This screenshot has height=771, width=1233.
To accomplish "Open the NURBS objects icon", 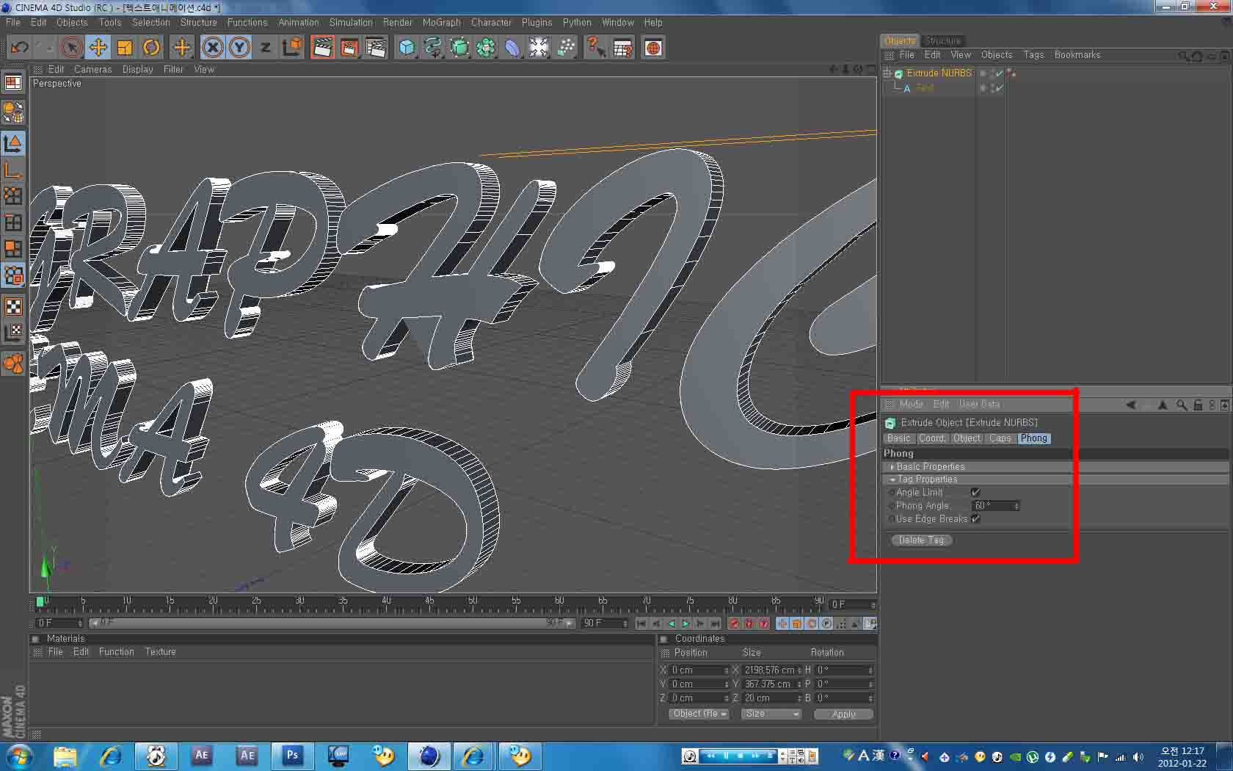I will point(459,48).
